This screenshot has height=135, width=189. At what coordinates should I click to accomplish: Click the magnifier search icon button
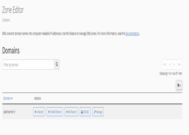pos(57,65)
